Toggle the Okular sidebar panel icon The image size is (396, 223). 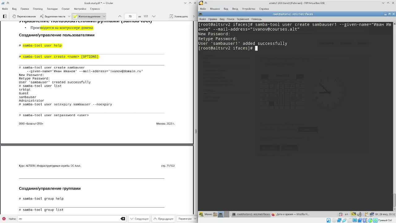coord(5,16)
